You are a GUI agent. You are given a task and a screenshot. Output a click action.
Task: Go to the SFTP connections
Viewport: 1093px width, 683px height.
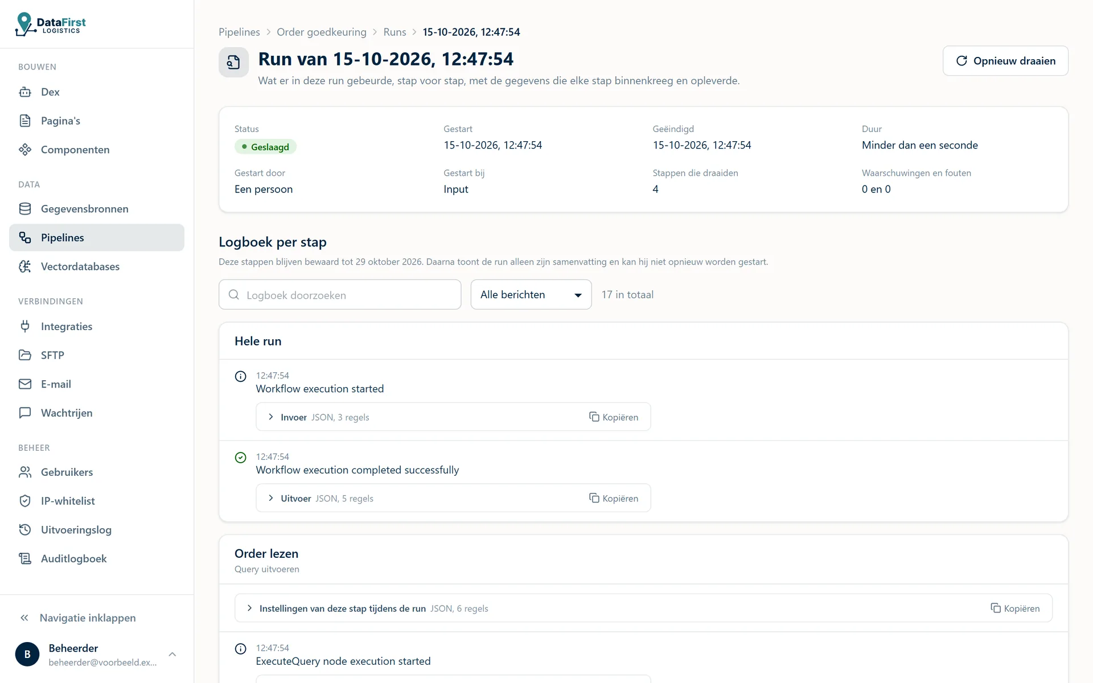pos(97,355)
